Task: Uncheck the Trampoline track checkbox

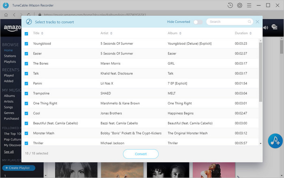Action: point(26,93)
